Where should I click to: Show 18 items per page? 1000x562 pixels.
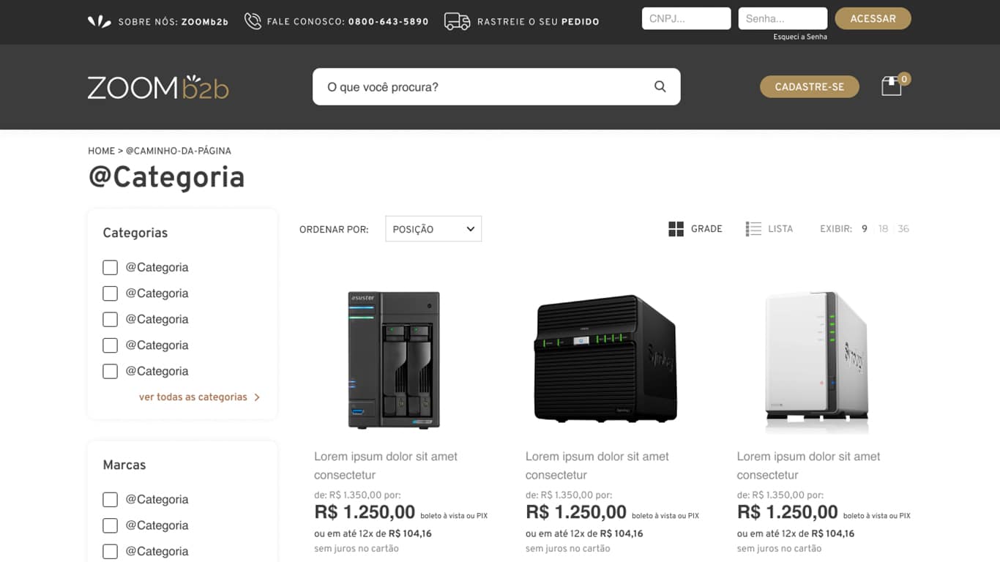883,229
